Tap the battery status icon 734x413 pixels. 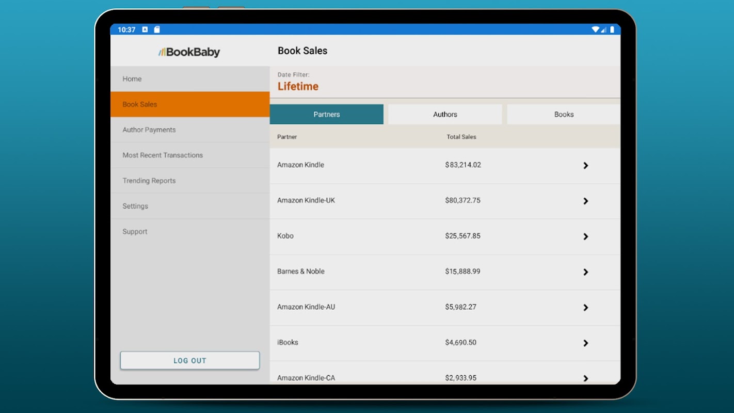click(x=612, y=29)
